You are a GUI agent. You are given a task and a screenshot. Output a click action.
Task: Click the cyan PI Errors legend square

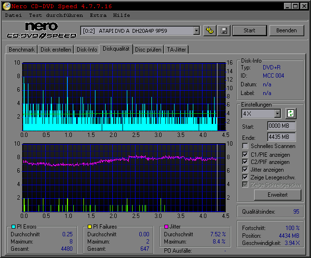tap(14, 227)
